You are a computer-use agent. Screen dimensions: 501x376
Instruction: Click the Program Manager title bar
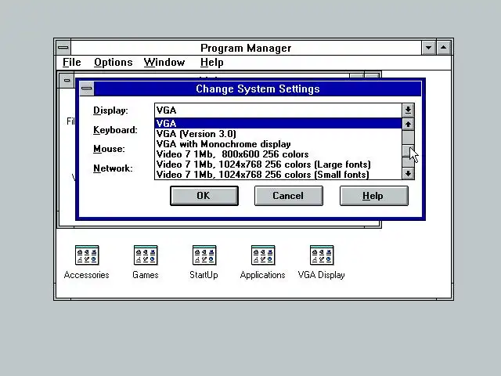coord(246,48)
